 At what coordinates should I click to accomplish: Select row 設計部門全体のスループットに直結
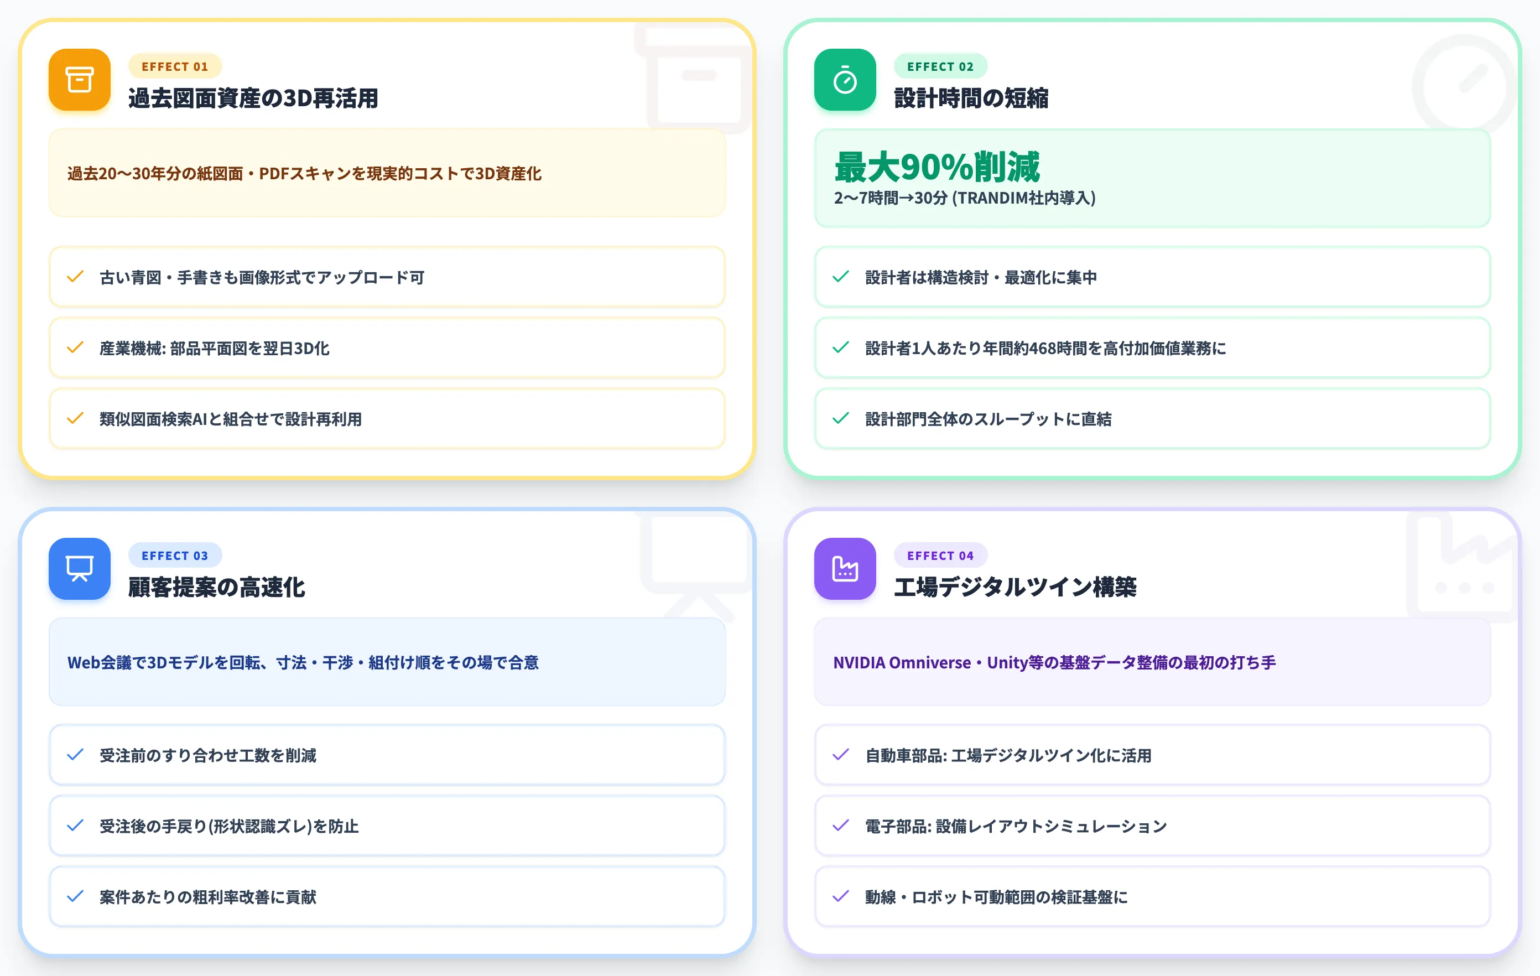tap(1152, 418)
